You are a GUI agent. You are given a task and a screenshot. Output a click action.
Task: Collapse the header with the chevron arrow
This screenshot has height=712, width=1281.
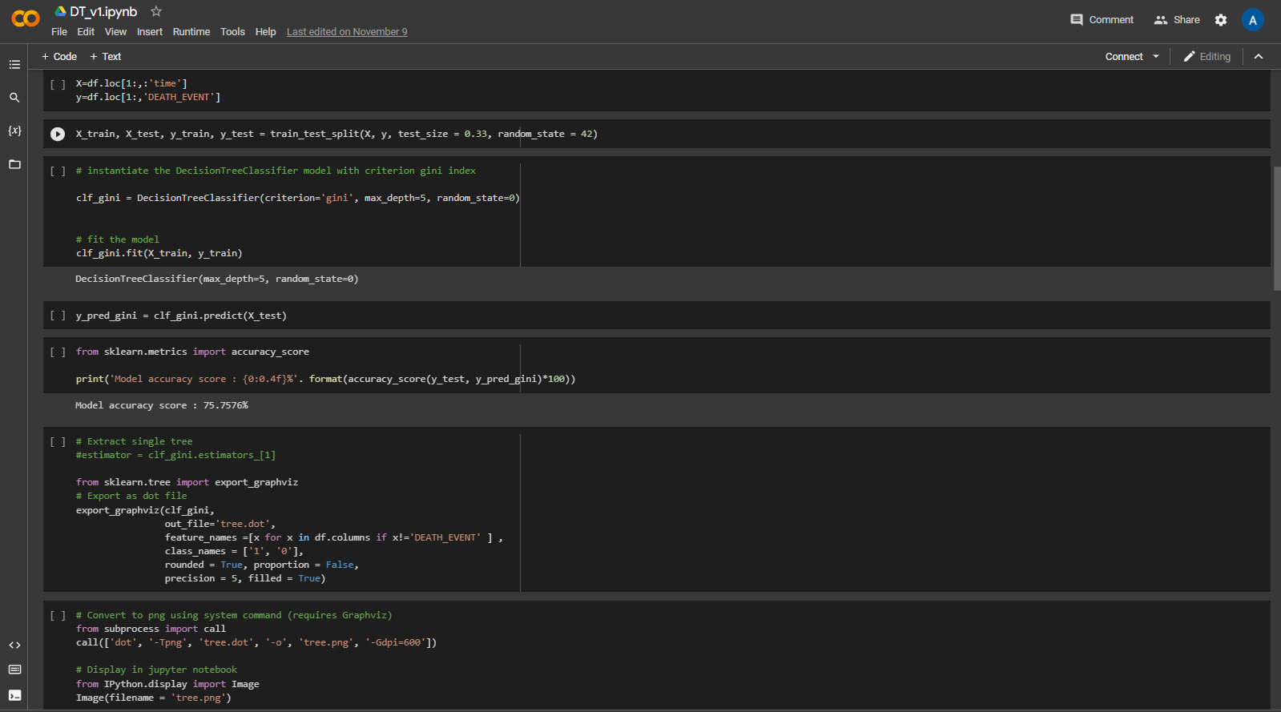point(1259,57)
